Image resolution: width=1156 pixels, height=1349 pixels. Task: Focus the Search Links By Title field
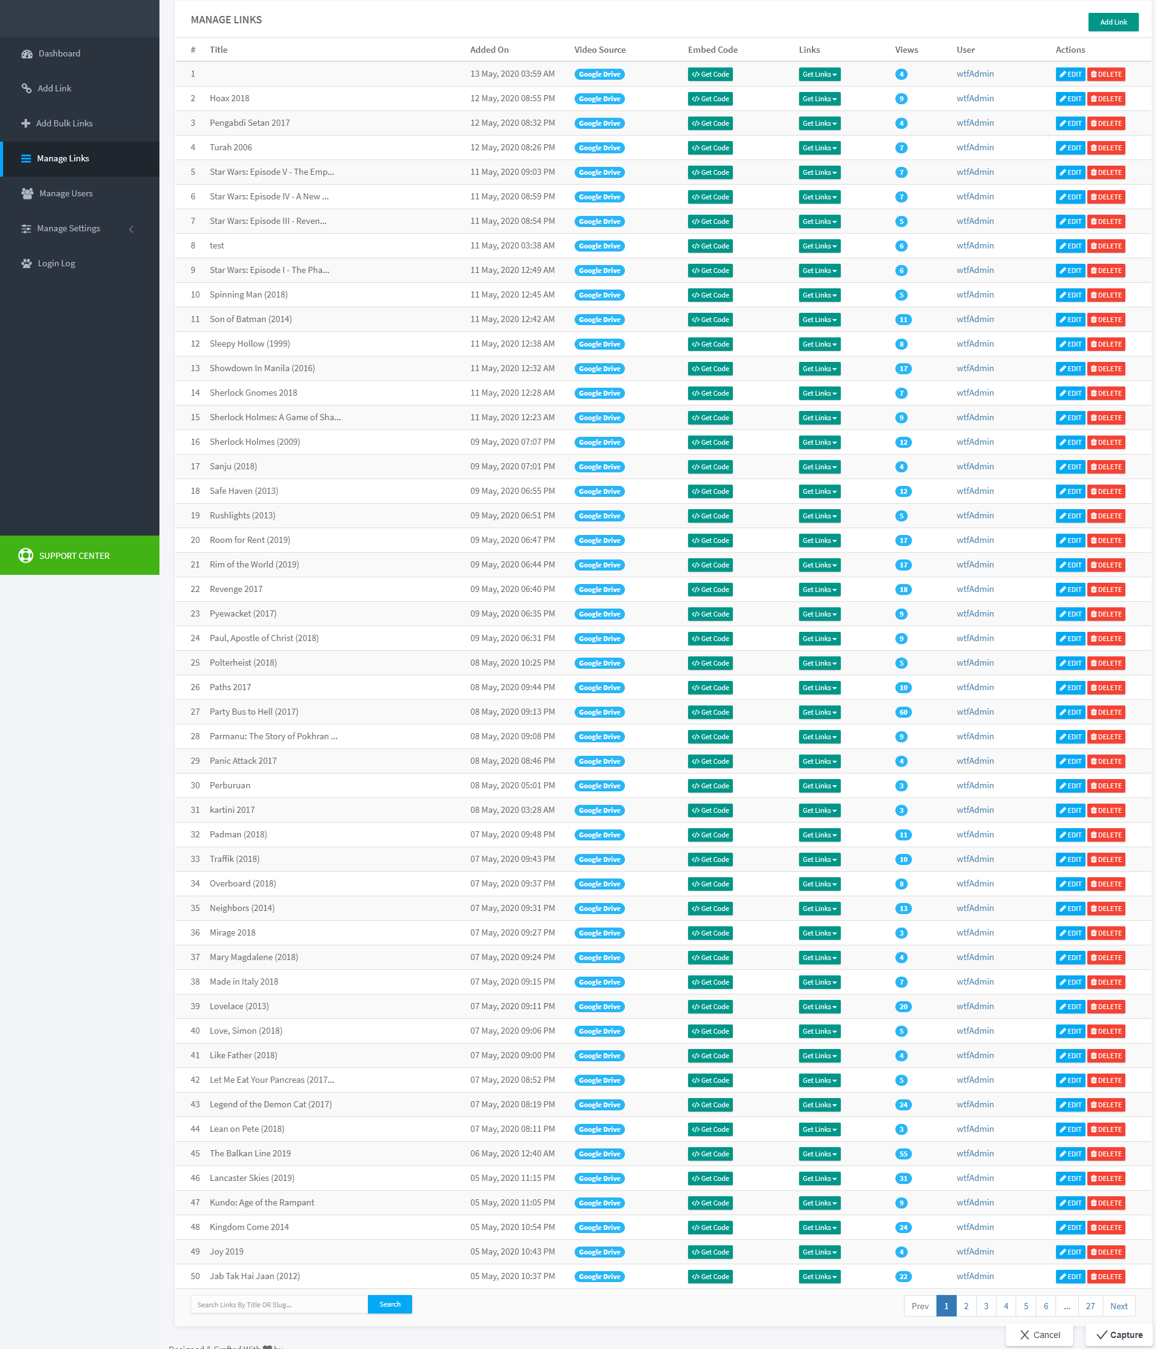tap(279, 1305)
